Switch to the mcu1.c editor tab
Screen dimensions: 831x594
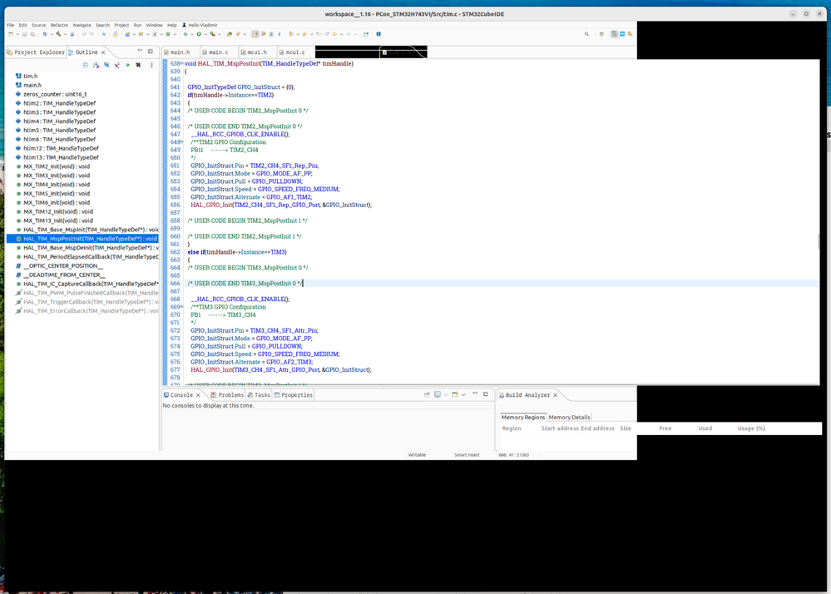294,52
